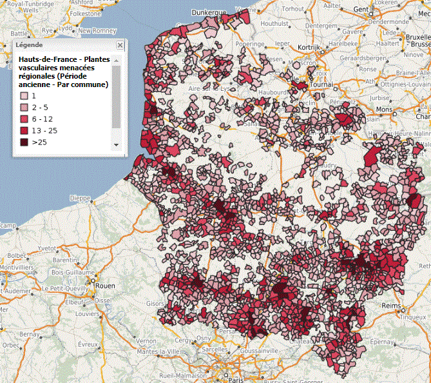Click the >25 dark red swatch
Image resolution: width=431 pixels, height=383 pixels.
24,142
